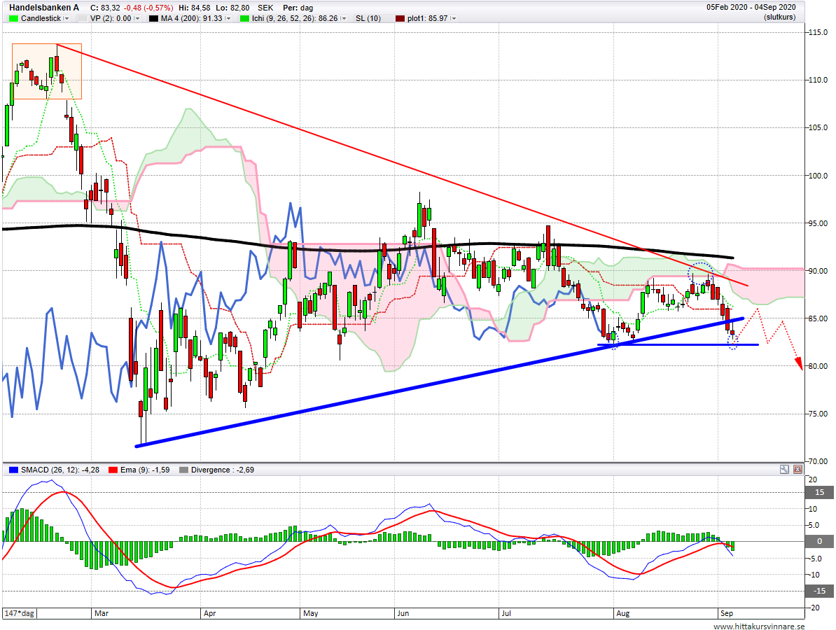Open SMACD panel settings wrench icon
The width and height of the screenshot is (836, 630).
coord(784,470)
